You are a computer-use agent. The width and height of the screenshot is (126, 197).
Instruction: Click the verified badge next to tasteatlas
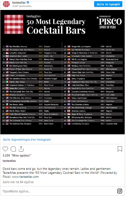click(x=28, y=2)
